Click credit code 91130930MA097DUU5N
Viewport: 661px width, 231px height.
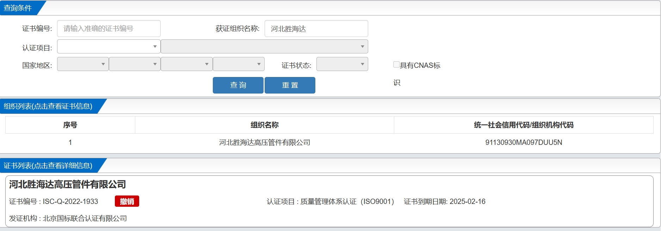tap(524, 142)
